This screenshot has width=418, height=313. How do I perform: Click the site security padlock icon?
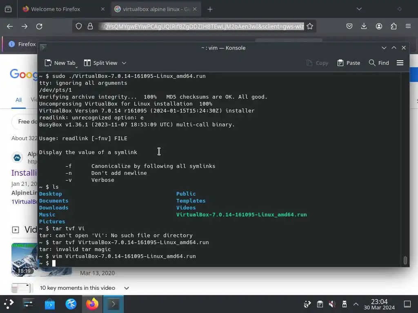pos(90,26)
